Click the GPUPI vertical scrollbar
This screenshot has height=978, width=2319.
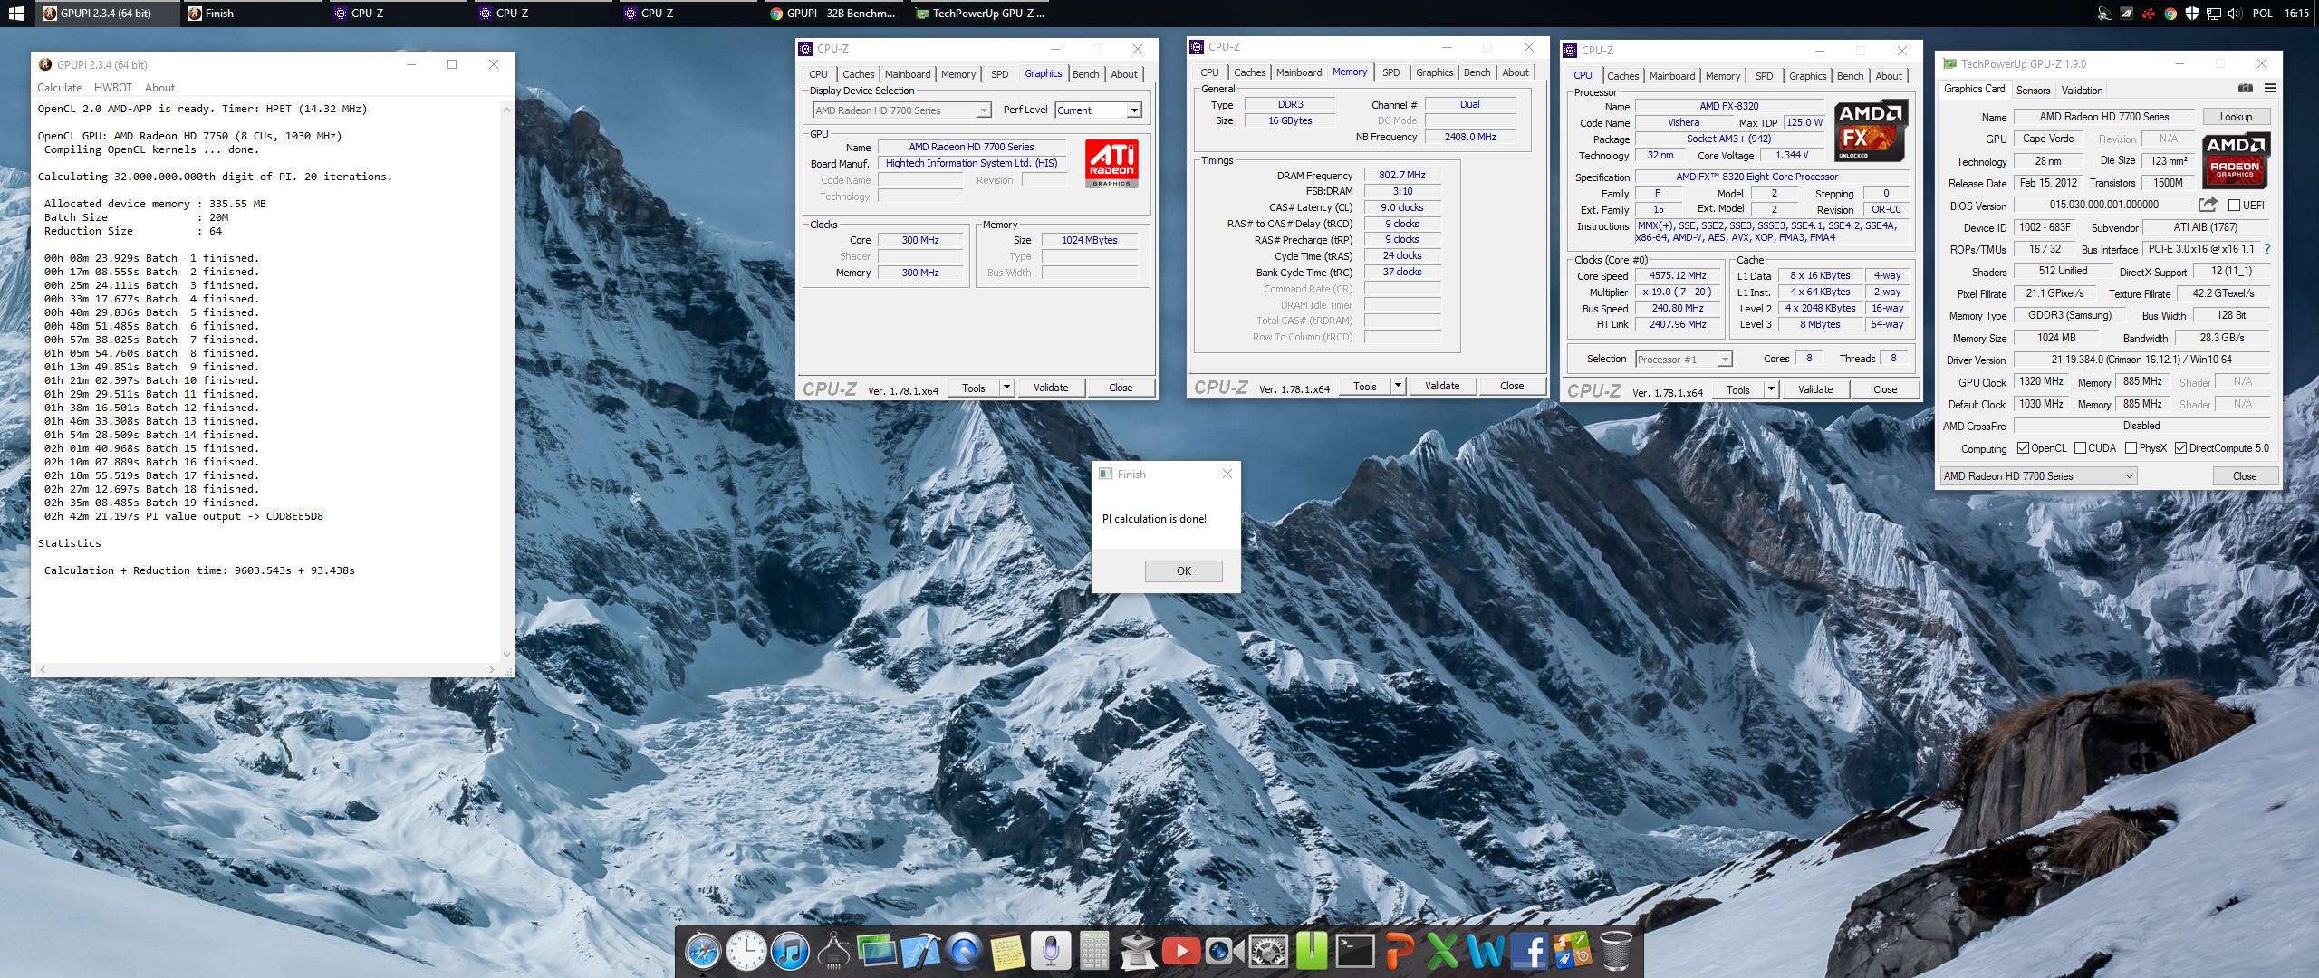[x=505, y=380]
